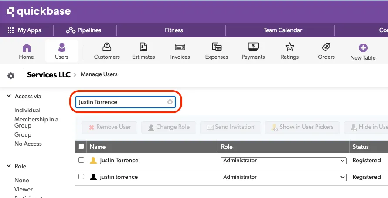Click Services LLC breadcrumb link

pyautogui.click(x=49, y=74)
